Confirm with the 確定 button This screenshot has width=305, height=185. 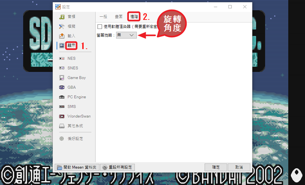[x=216, y=167]
